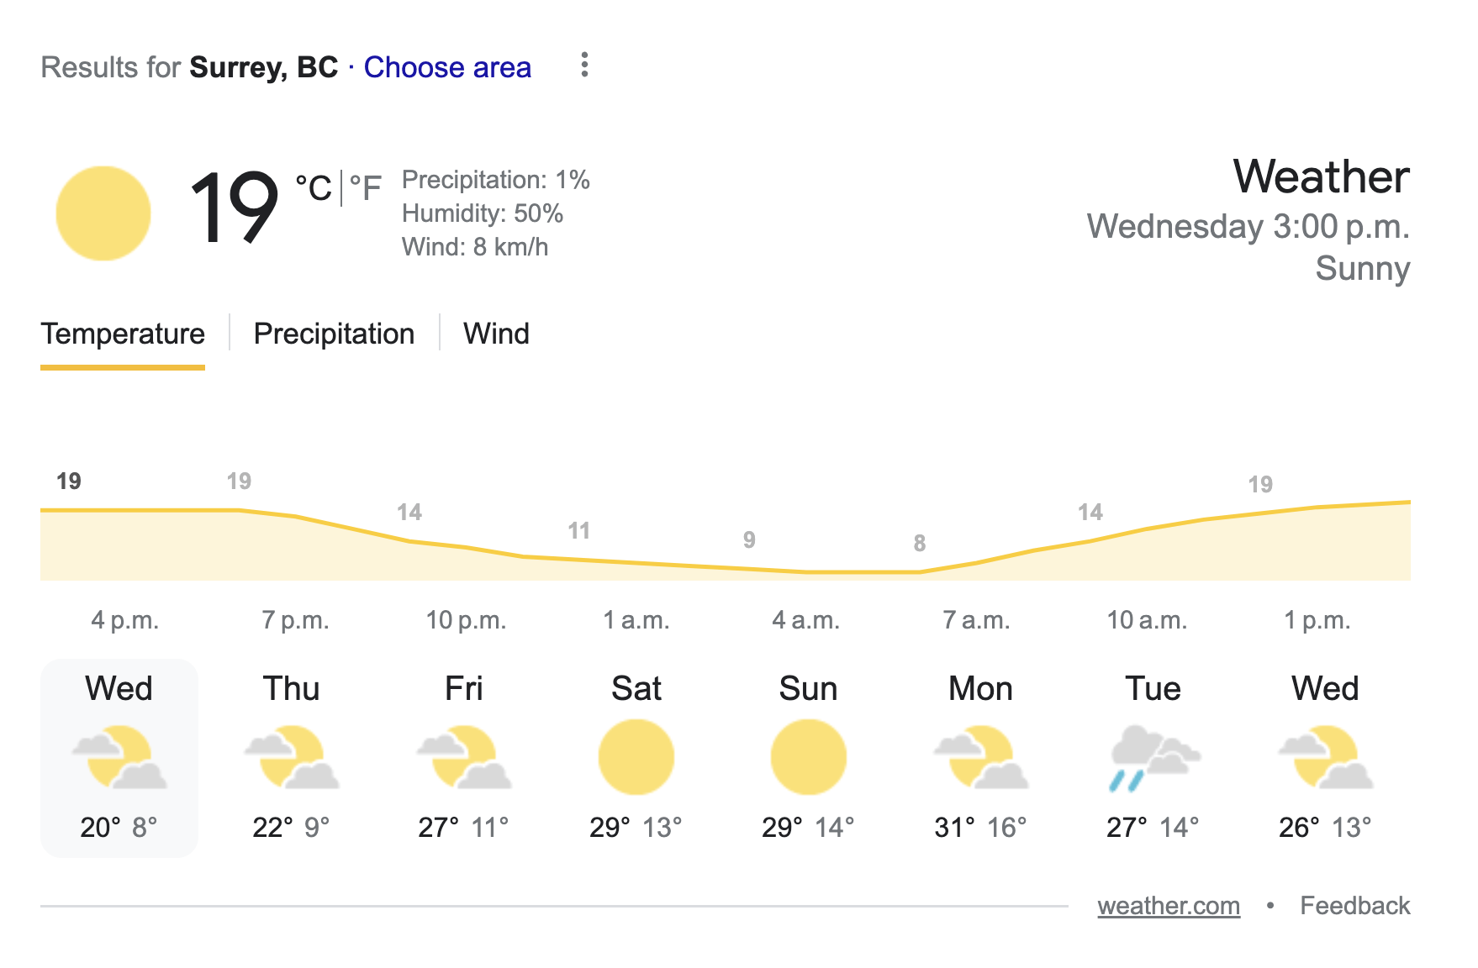Click the 10 p.m. hour label
This screenshot has width=1478, height=968.
tap(466, 620)
